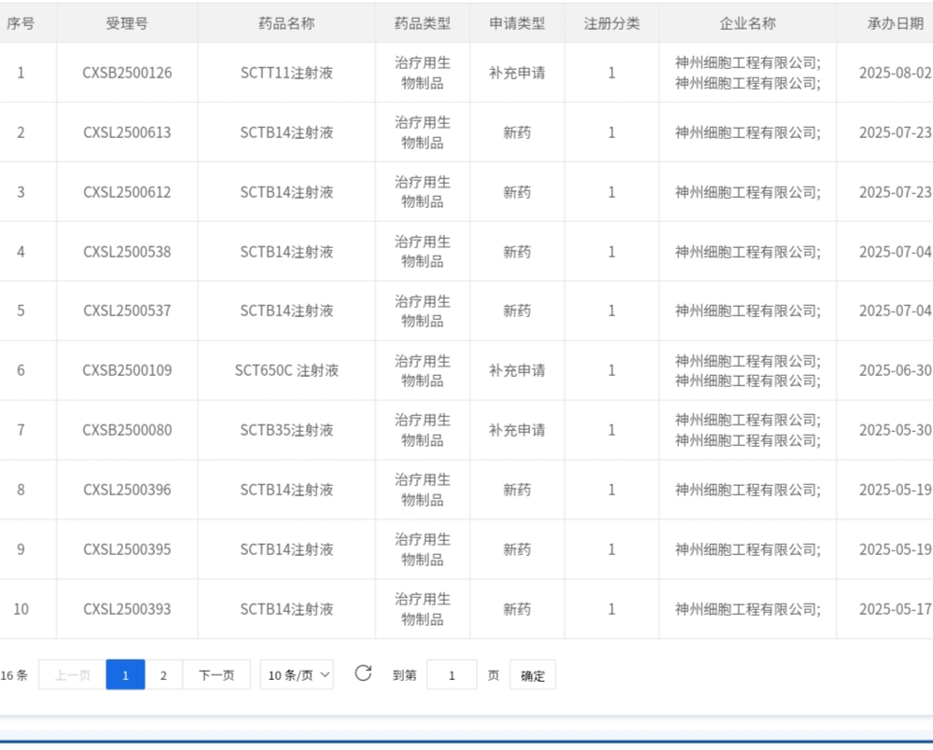The width and height of the screenshot is (933, 750).
Task: Click 新药 in row CXSL2500396
Action: pos(517,490)
